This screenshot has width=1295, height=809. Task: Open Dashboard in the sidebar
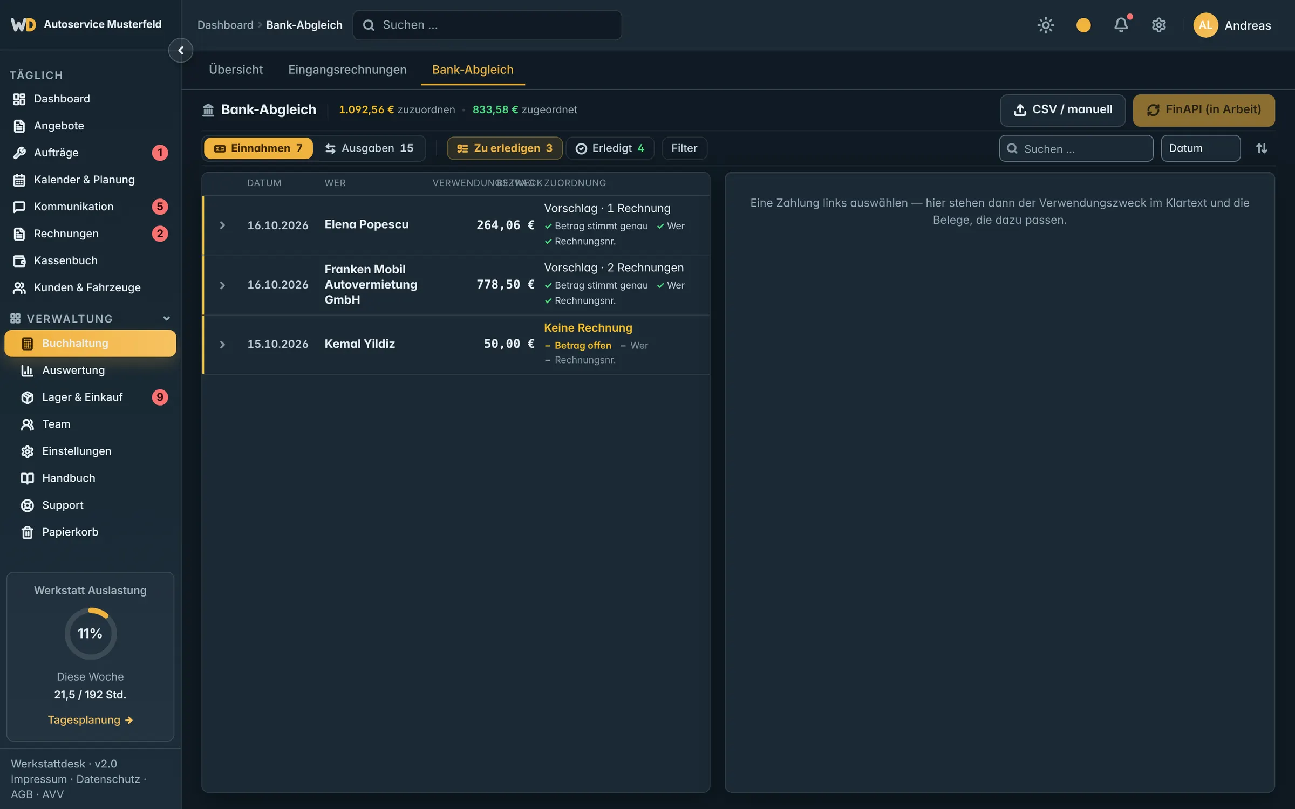[90, 99]
